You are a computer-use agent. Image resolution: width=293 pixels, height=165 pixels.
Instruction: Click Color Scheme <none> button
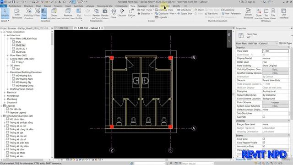(275, 102)
